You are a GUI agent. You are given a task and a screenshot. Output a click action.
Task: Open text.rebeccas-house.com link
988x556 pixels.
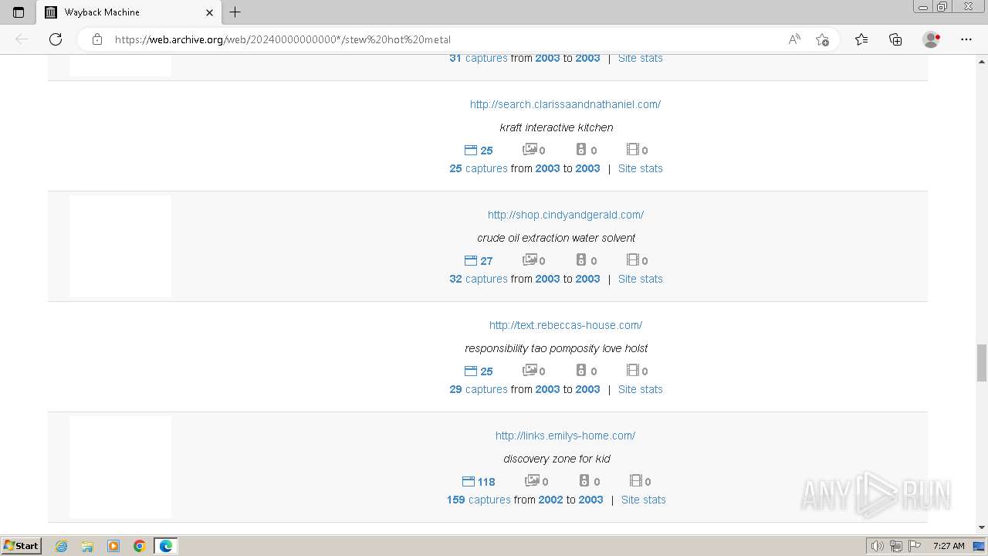566,325
